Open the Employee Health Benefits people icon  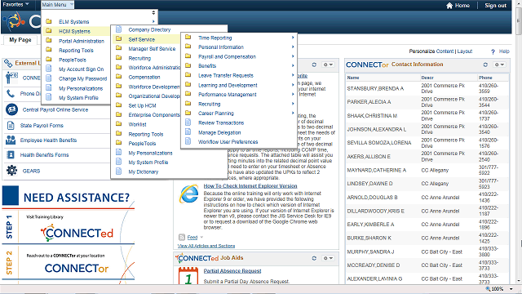coord(11,140)
